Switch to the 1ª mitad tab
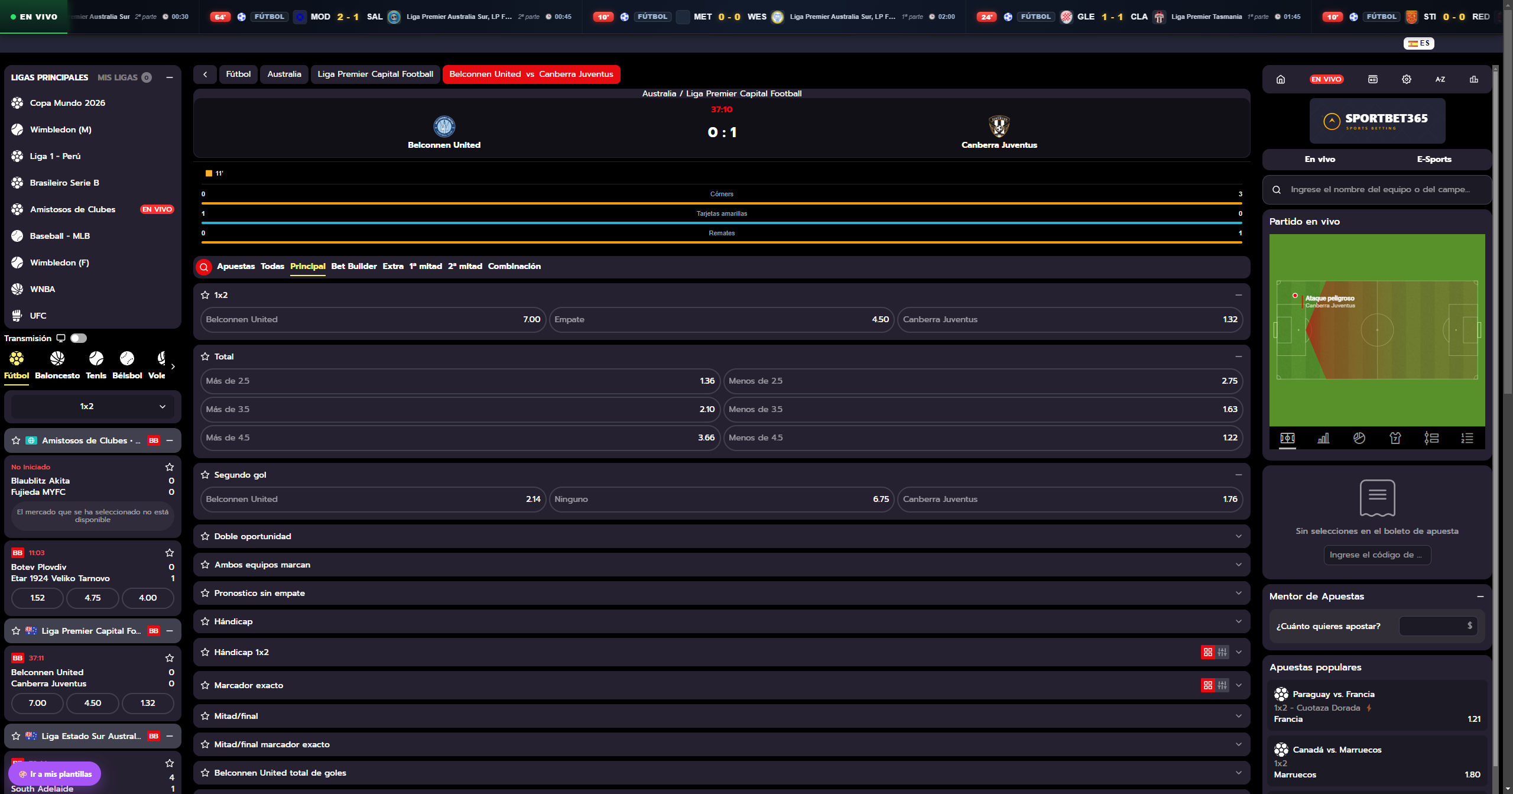The image size is (1513, 794). click(x=426, y=267)
